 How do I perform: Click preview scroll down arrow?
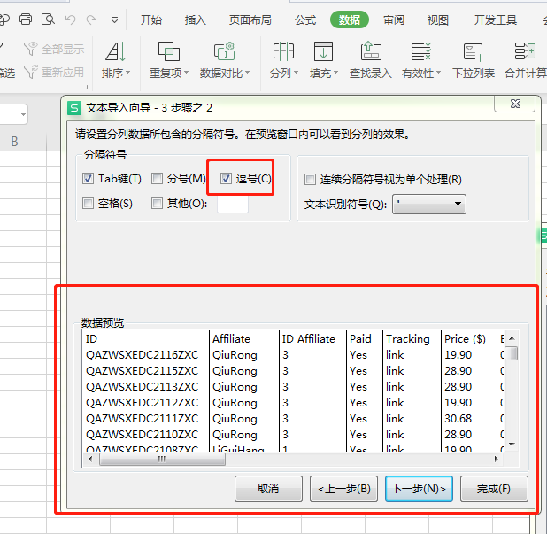[x=512, y=445]
